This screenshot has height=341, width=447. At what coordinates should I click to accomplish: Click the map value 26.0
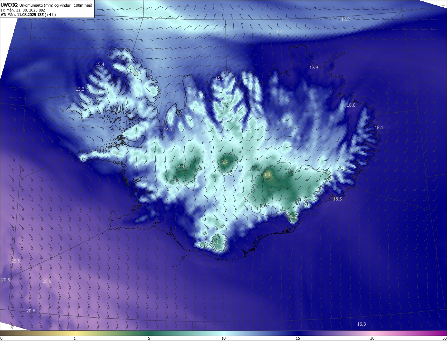[x=47, y=281]
